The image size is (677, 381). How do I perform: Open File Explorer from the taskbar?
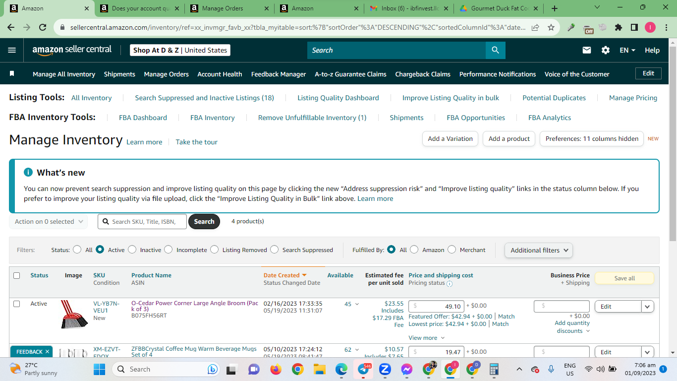click(319, 369)
